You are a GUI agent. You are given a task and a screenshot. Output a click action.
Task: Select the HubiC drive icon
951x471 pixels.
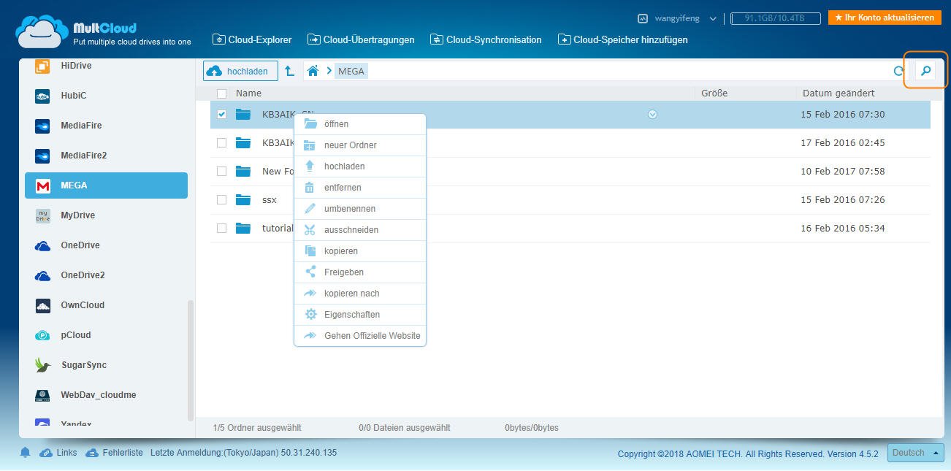[43, 96]
